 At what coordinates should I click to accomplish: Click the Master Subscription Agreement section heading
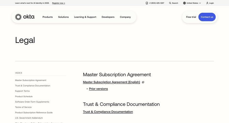click(x=117, y=75)
